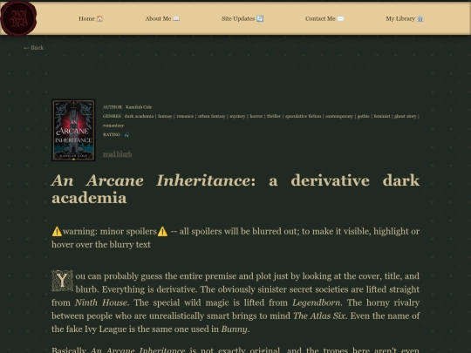Click the italic title The Atlas Six

(x=319, y=316)
